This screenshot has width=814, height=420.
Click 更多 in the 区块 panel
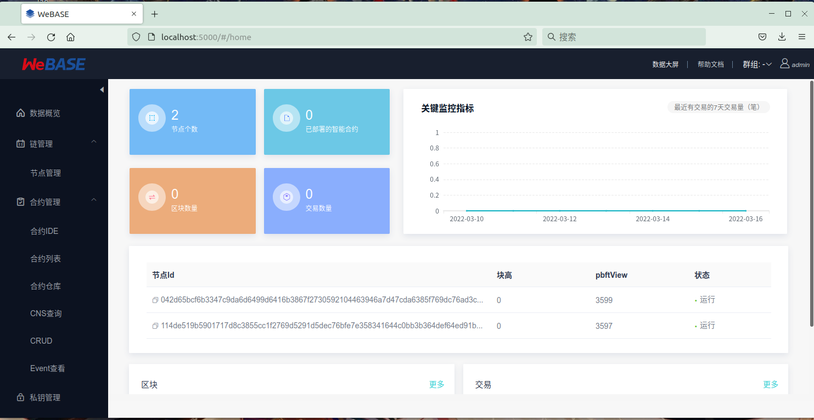(437, 384)
